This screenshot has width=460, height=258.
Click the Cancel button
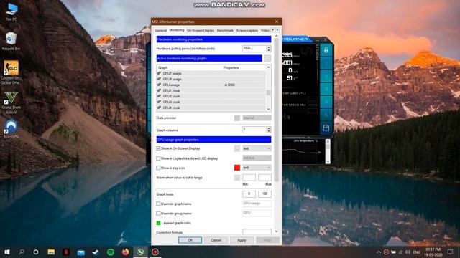216,240
